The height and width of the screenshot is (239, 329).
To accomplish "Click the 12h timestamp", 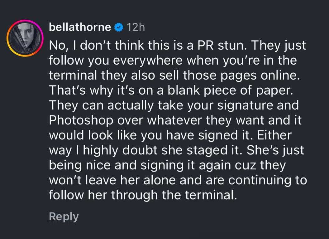I will pyautogui.click(x=136, y=27).
